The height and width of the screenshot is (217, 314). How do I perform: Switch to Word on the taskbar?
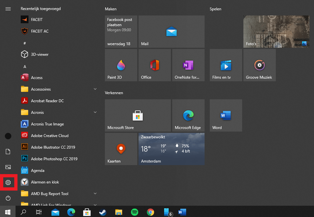(182, 212)
